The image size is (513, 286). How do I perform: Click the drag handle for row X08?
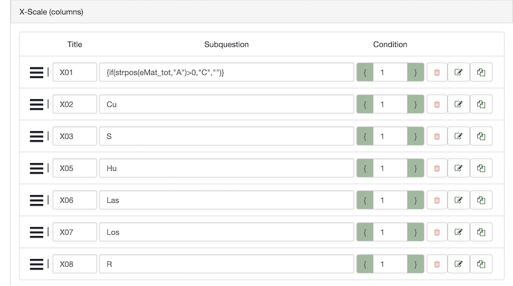pyautogui.click(x=37, y=264)
